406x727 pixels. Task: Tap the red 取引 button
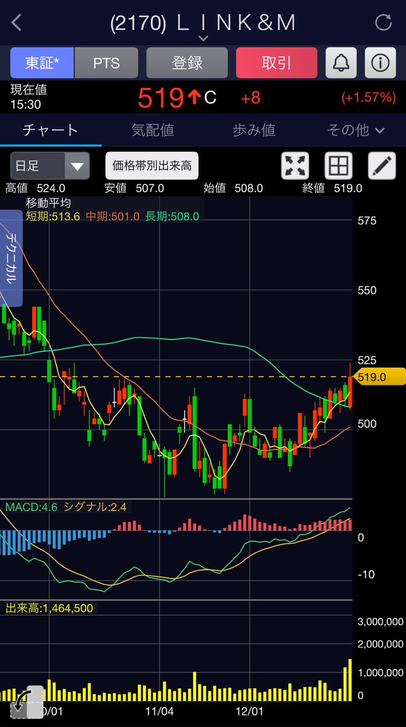pyautogui.click(x=277, y=63)
